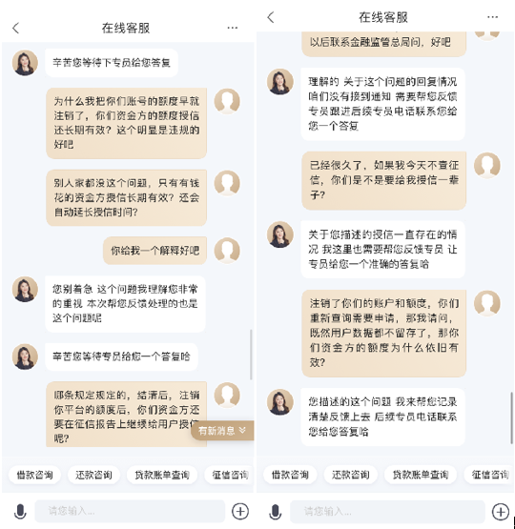The image size is (515, 529).
Task: Focus the message input field in left chat
Action: click(130, 511)
